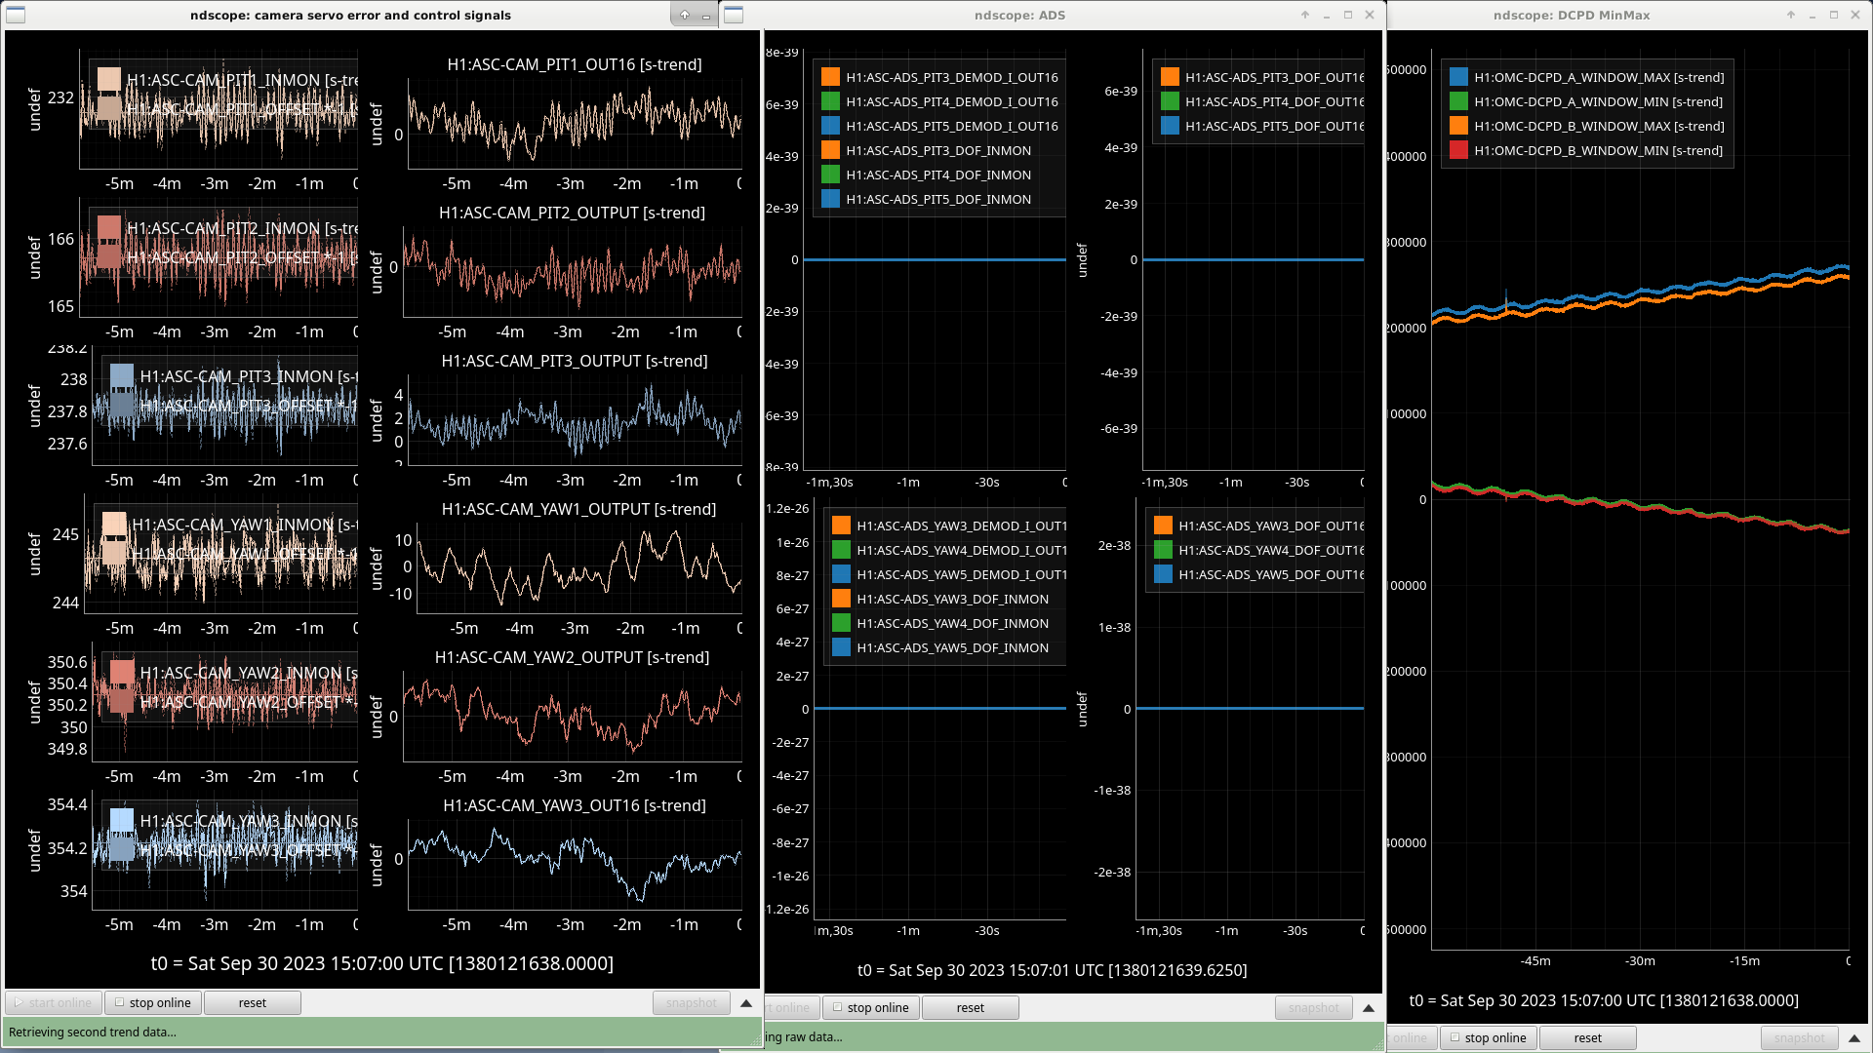1873x1053 pixels.
Task: Click the orange swatch for OMC-DCPD_B_WINDOW_MAX
Action: (1458, 126)
